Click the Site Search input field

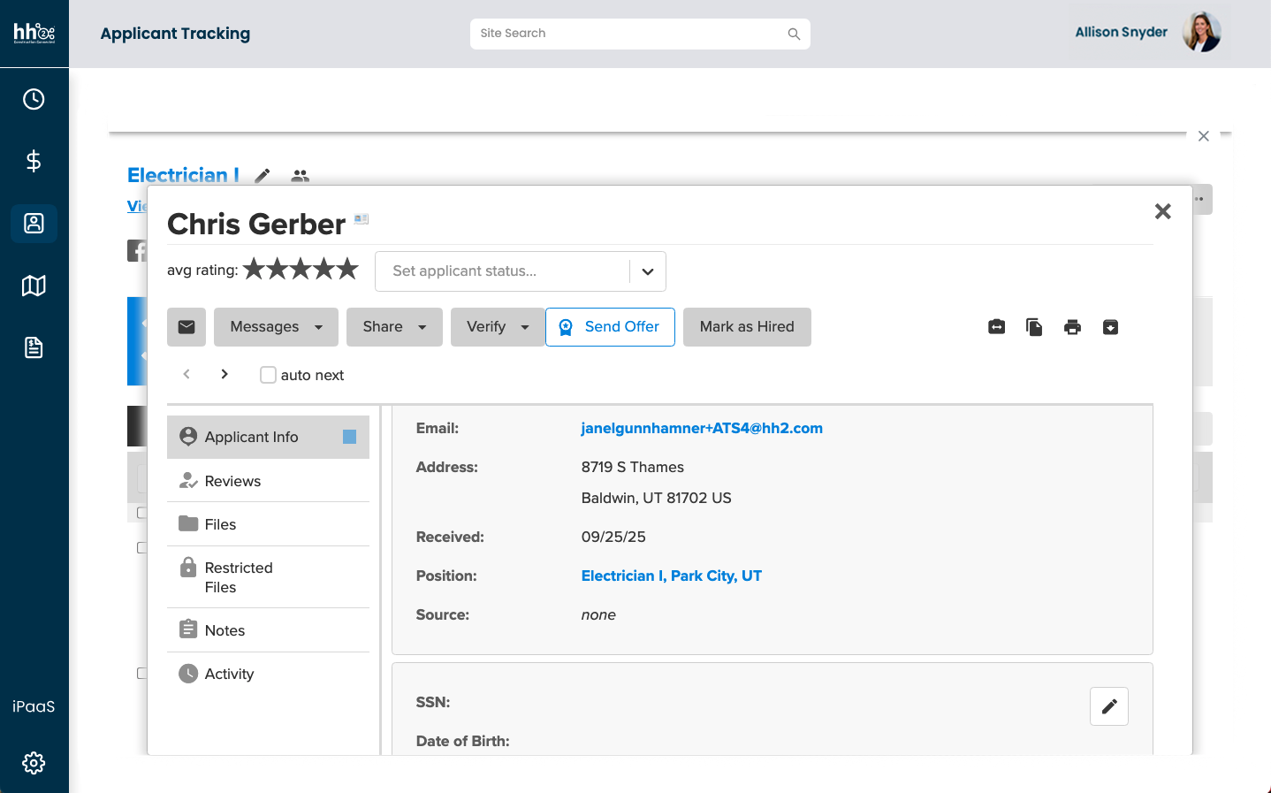[629, 34]
